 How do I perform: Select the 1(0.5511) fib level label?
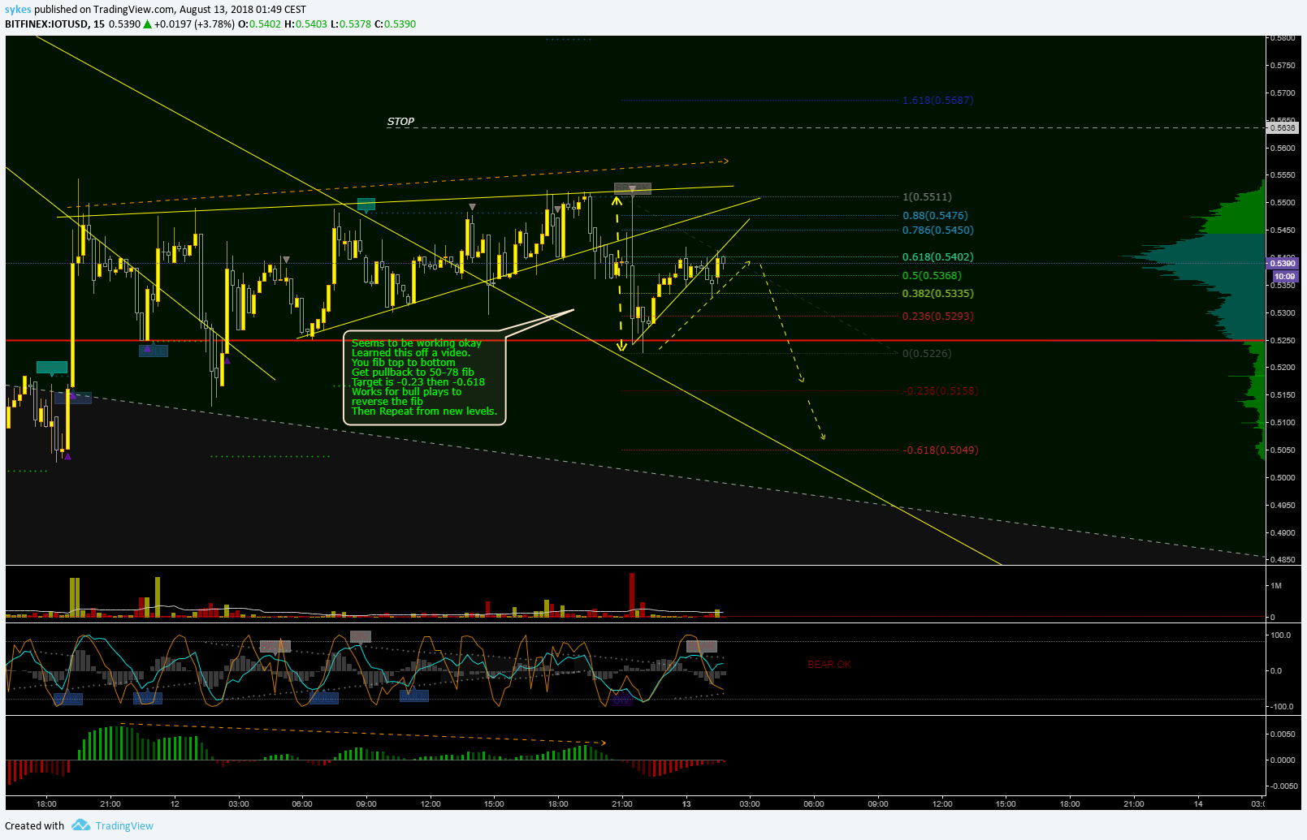point(927,197)
